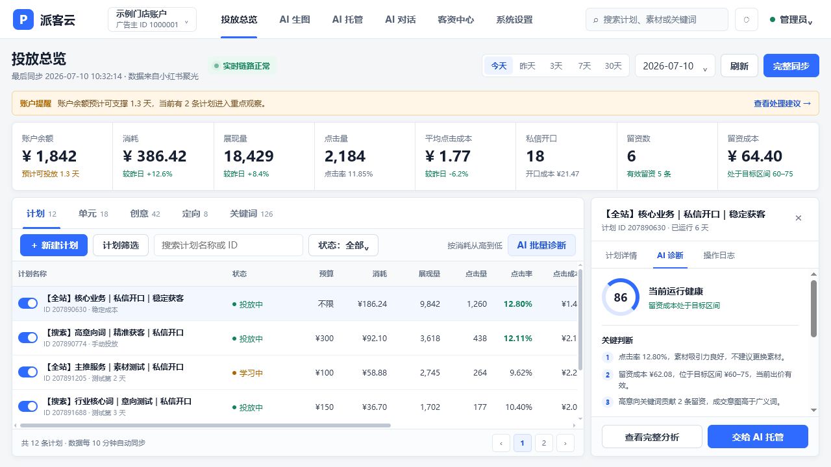Click the AI 批量诊断 button
This screenshot has width=831, height=467.
pyautogui.click(x=541, y=245)
